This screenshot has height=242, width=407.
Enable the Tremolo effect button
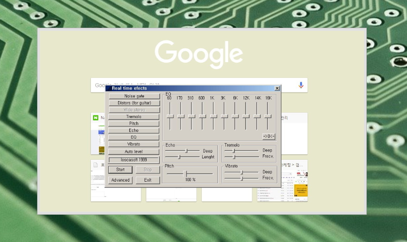134,117
